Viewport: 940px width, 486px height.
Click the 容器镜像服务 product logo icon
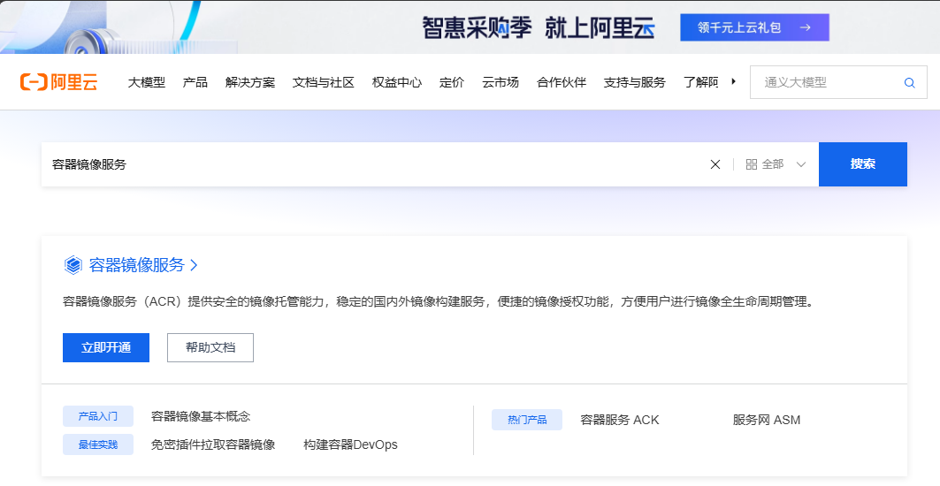click(73, 265)
